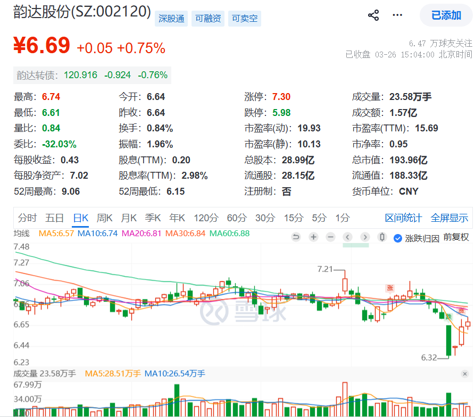Zoom out the chart with minus icon
This screenshot has width=475, height=417.
tap(330, 237)
